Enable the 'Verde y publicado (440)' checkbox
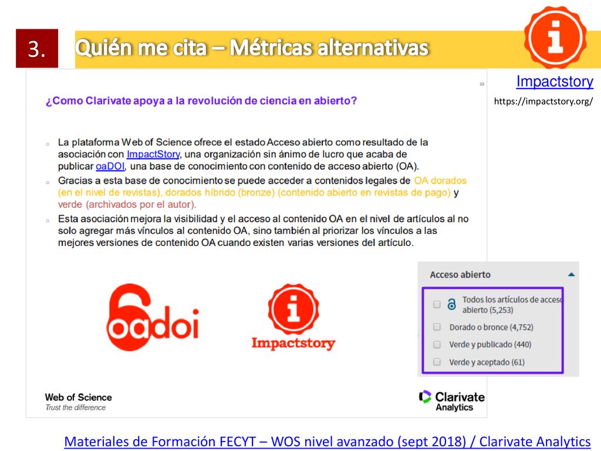 coord(437,344)
